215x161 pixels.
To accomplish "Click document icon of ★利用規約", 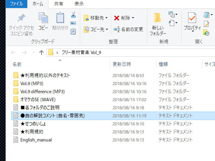I will 16,132.
